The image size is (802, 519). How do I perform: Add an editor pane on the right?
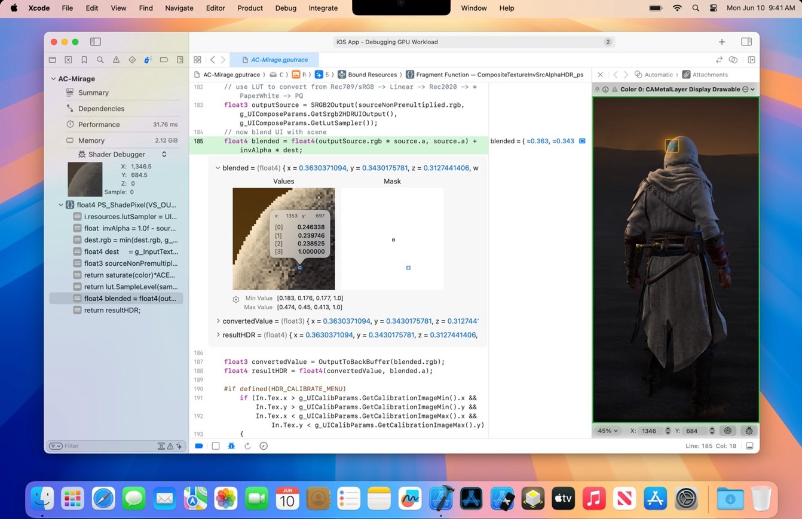751,60
